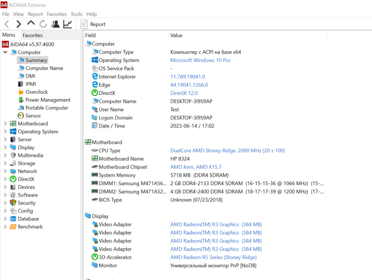Click the Config icon in sidebar
372x280 pixels.
13,211
